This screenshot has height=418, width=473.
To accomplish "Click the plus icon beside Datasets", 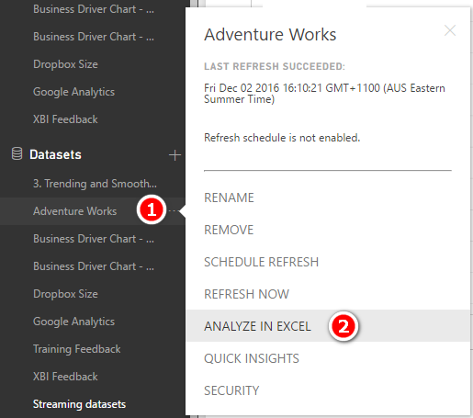I will (x=175, y=155).
